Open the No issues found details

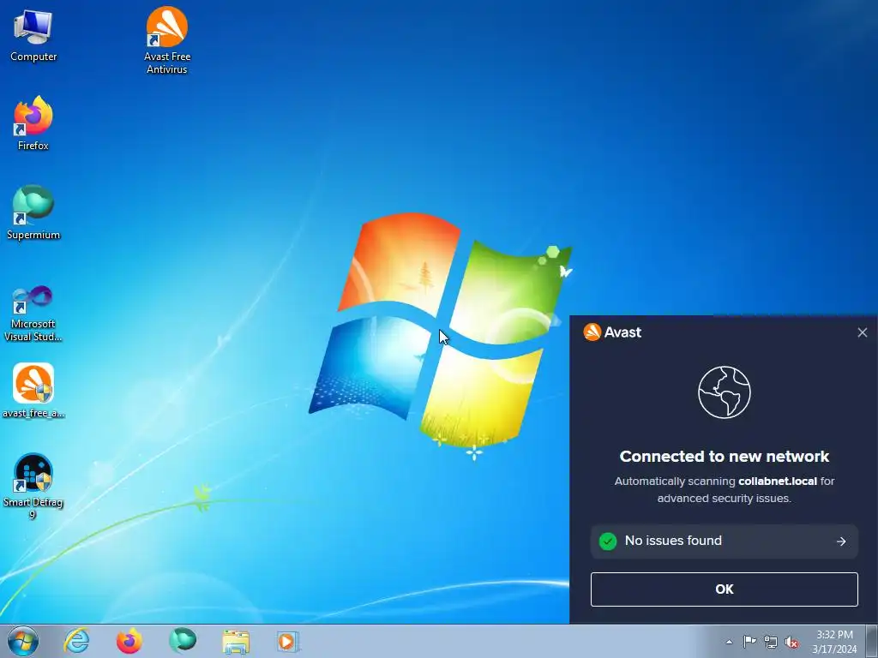click(x=724, y=541)
